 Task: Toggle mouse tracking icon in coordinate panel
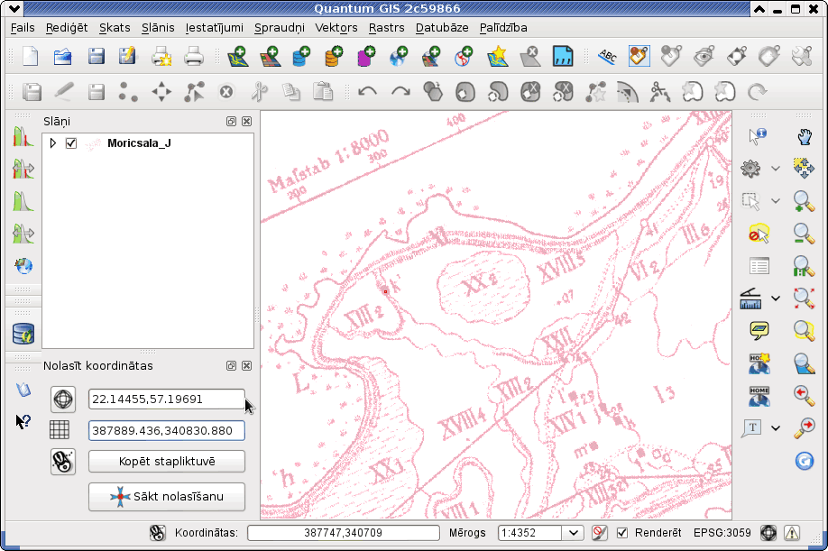pyautogui.click(x=63, y=462)
